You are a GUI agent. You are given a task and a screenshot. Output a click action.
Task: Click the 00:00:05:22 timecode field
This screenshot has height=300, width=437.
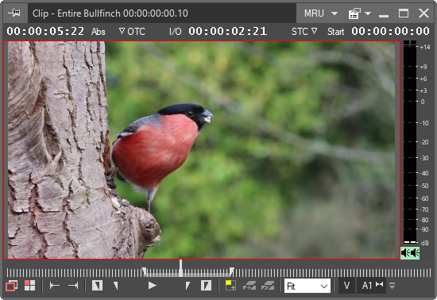click(45, 31)
